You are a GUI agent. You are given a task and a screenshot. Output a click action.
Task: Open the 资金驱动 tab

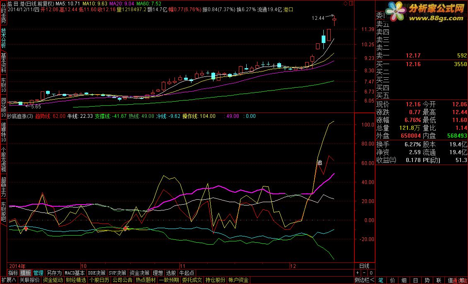(x=53, y=280)
